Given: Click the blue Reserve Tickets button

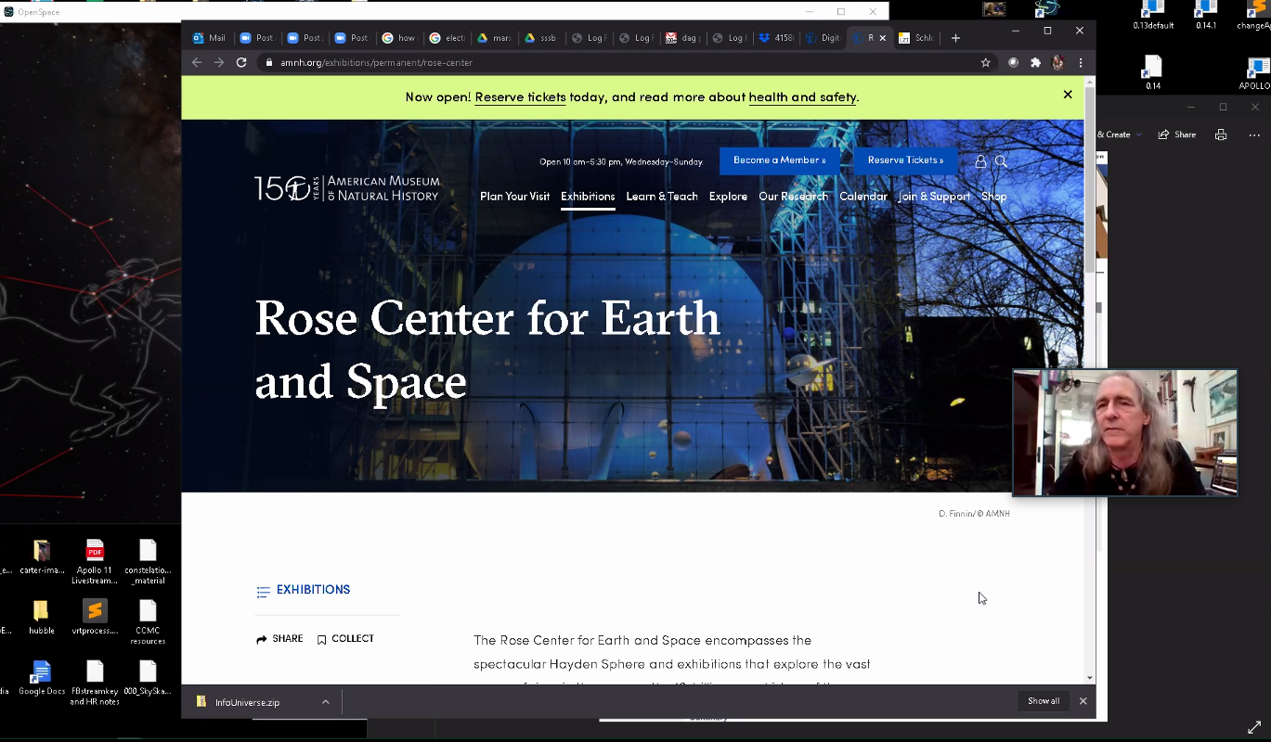Looking at the screenshot, I should (905, 160).
